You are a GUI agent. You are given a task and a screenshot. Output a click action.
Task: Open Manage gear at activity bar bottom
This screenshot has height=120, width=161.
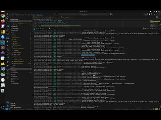click(7, 106)
